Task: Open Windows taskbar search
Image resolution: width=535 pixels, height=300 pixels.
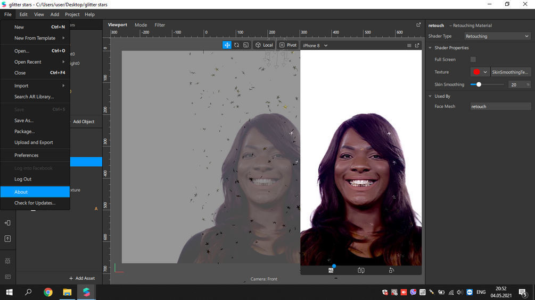Action: 28,292
